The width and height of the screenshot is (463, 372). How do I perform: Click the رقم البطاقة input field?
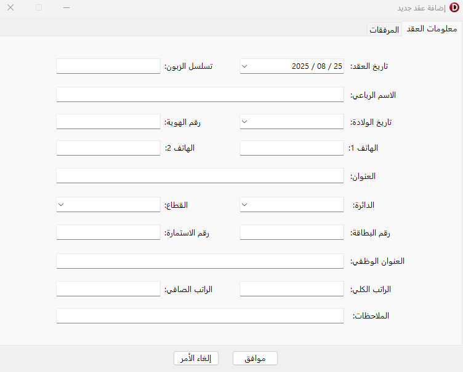292,232
